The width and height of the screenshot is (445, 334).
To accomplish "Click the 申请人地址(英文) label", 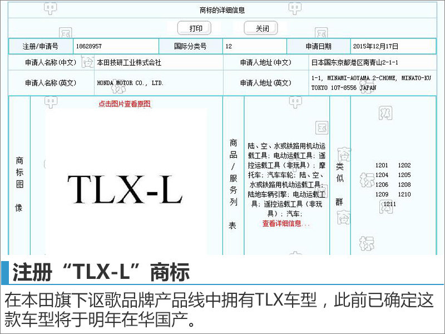I will click(266, 83).
